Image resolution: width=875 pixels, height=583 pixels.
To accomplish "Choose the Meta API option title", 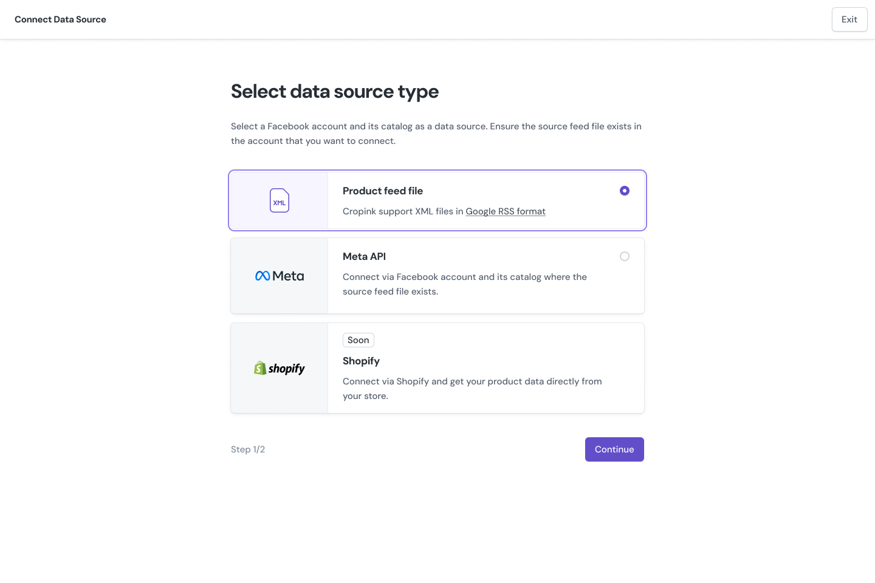I will (x=364, y=256).
